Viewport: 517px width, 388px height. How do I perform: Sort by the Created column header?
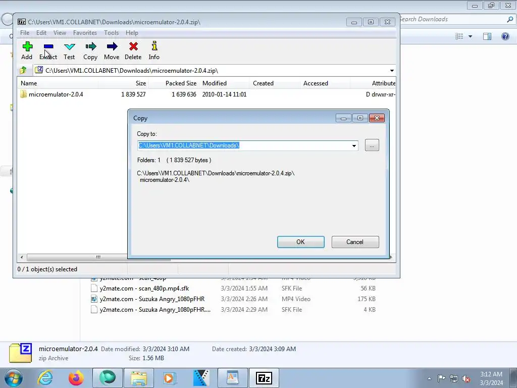point(275,83)
